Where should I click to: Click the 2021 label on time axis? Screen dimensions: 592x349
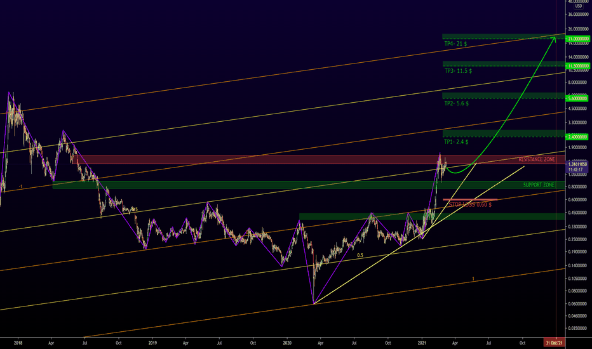coord(422,343)
